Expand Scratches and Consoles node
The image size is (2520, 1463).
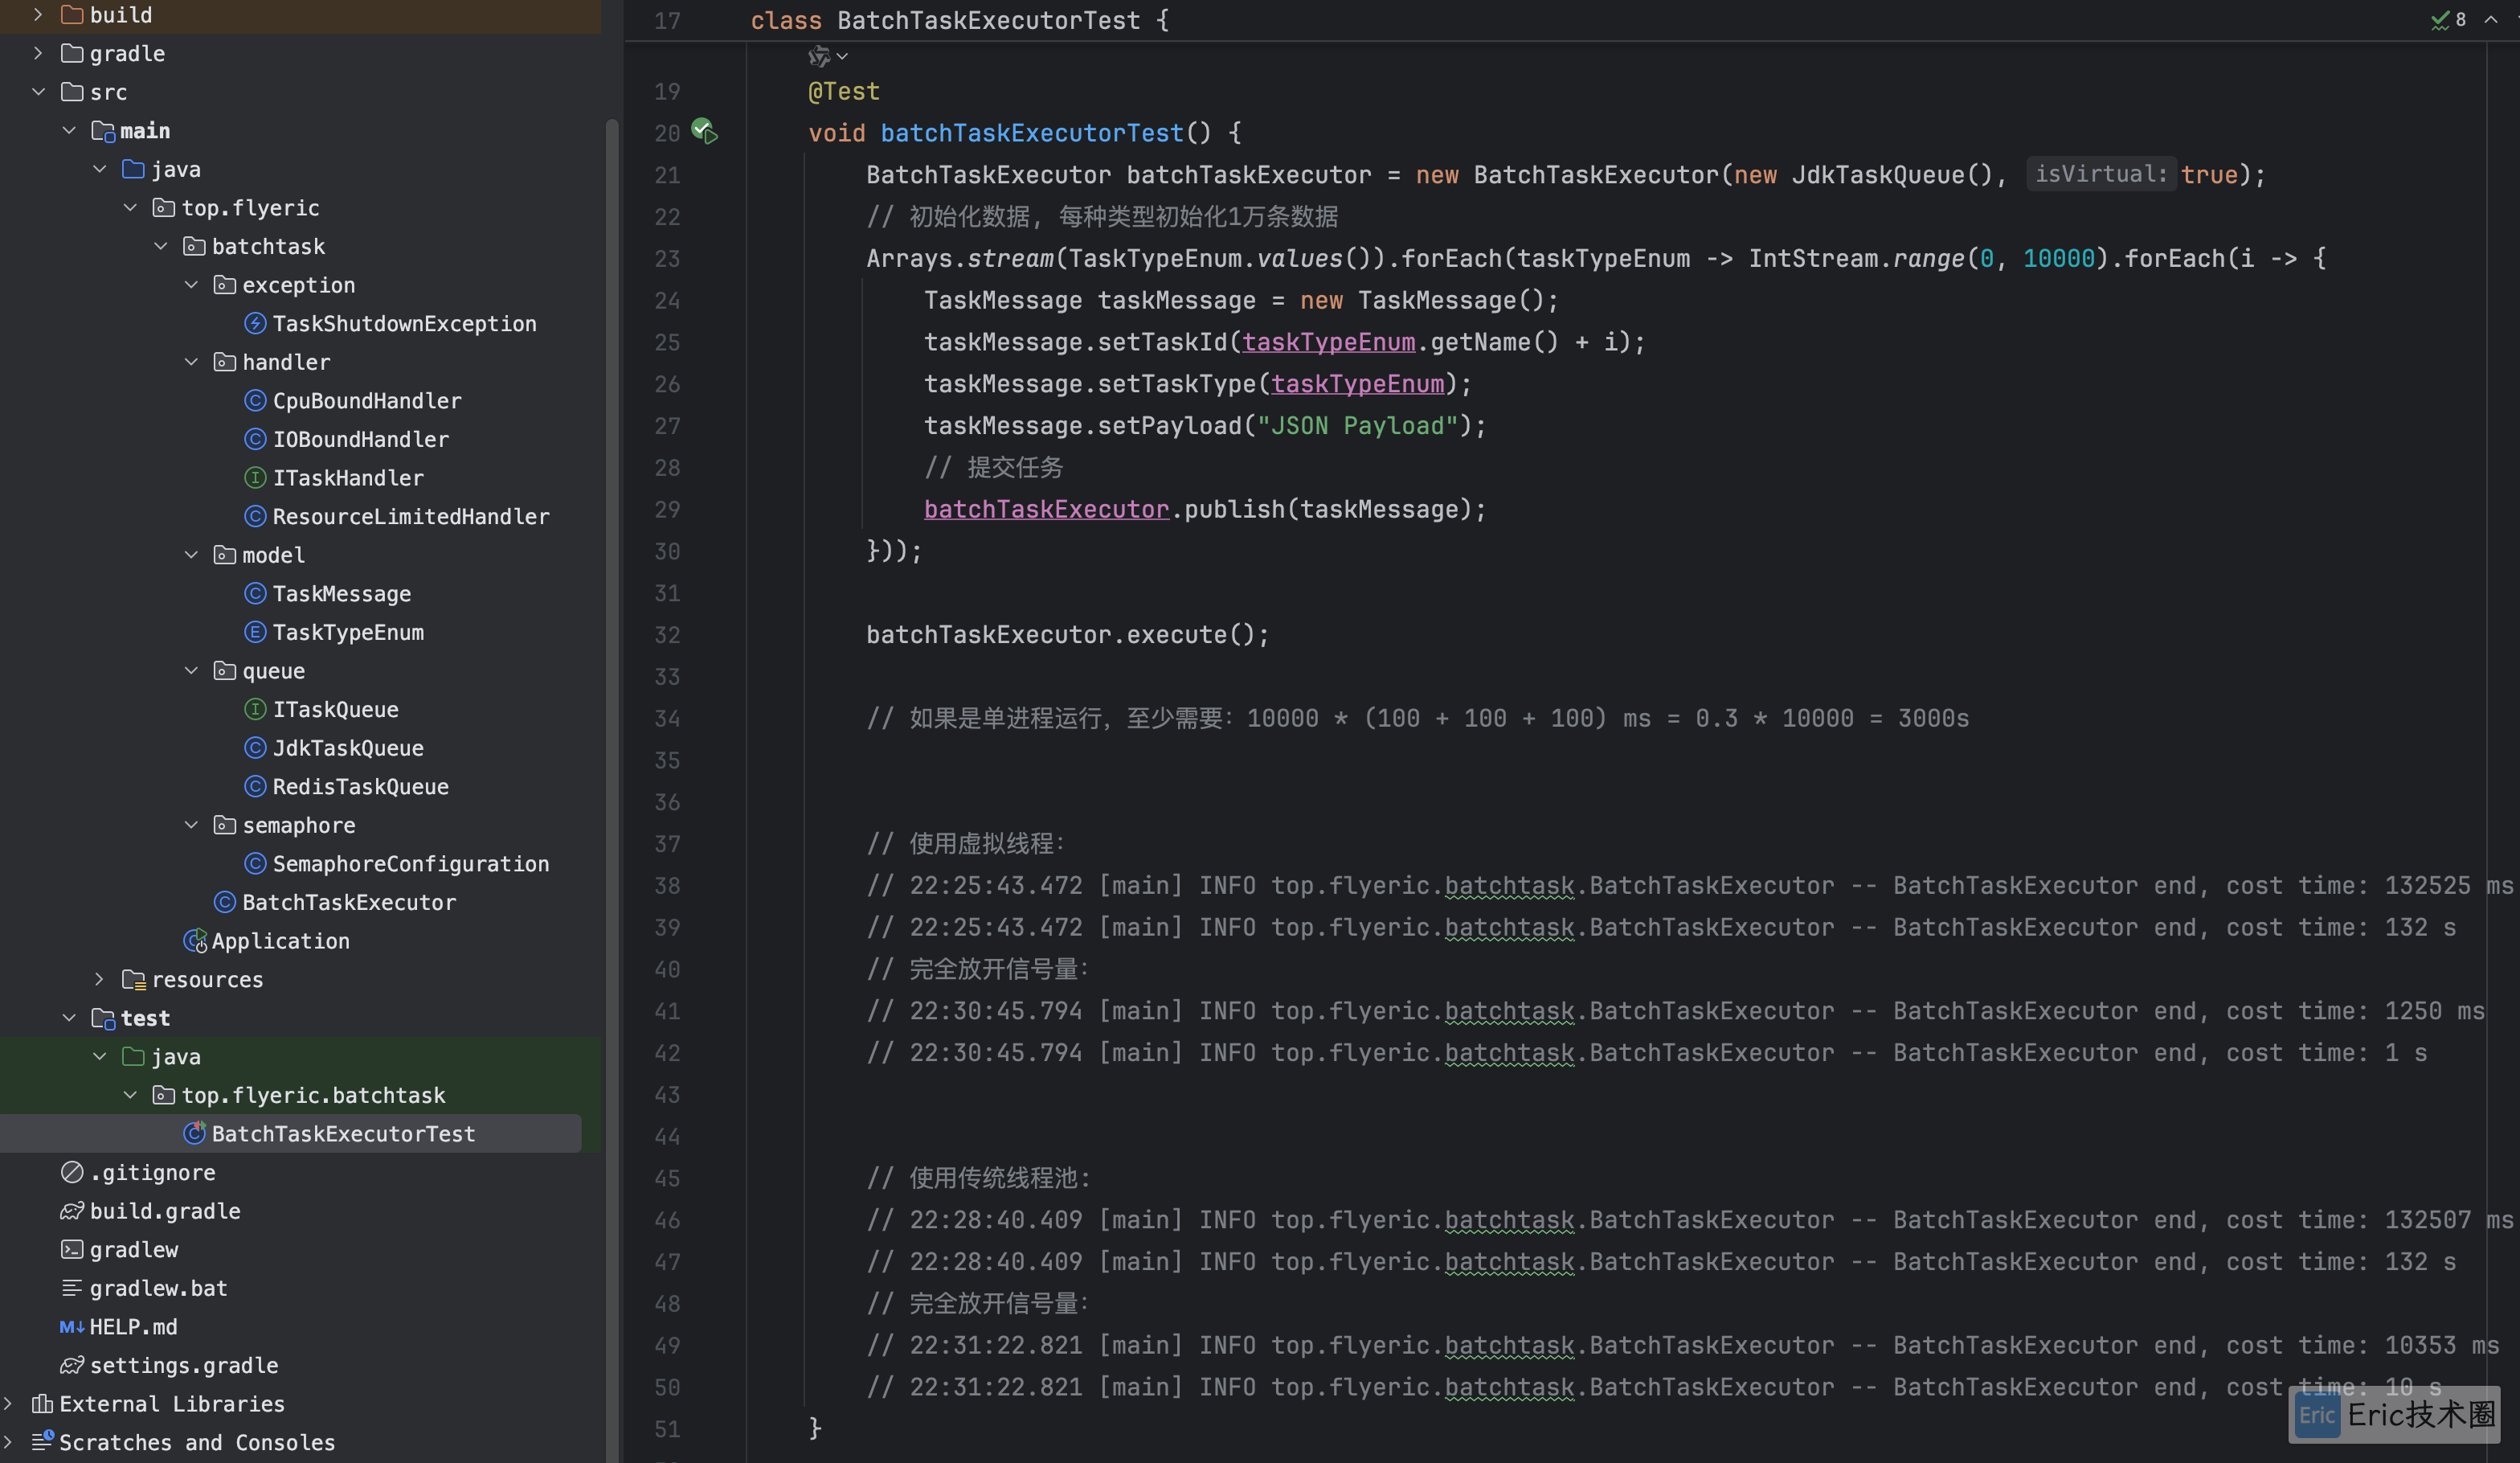8,1442
